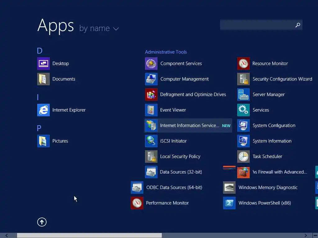This screenshot has width=318, height=238.
Task: Launch Windows Memory Diagnostic icon
Action: pyautogui.click(x=229, y=187)
